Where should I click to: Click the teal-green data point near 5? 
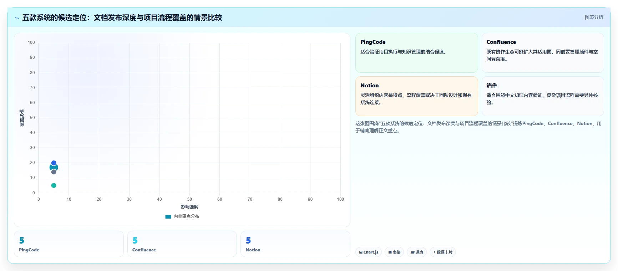coord(54,185)
